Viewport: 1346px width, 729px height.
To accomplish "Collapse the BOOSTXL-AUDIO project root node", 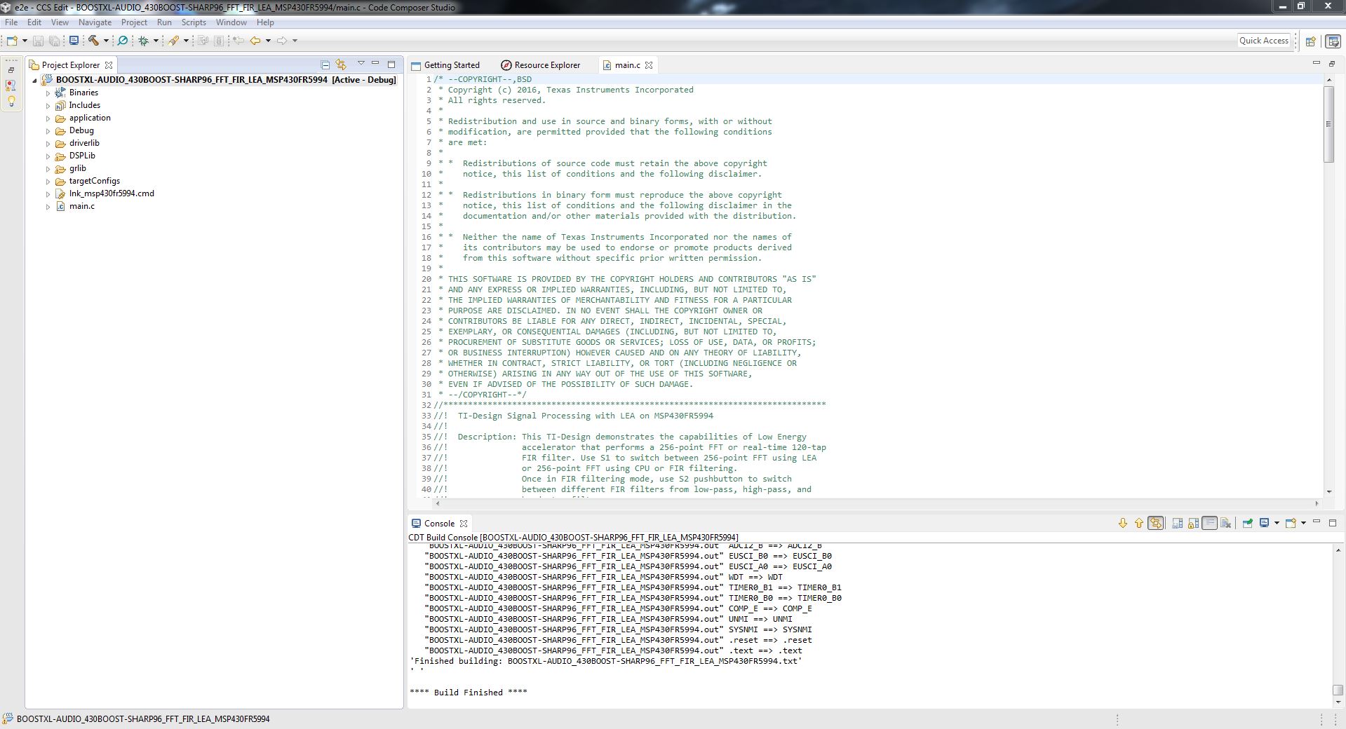I will pos(35,80).
